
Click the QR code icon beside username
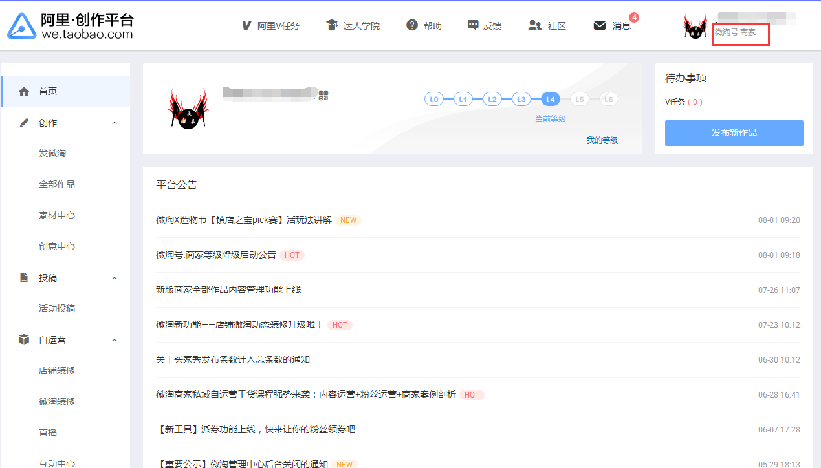(323, 96)
